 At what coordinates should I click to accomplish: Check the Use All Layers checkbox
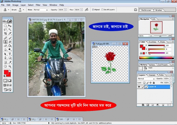102,10
